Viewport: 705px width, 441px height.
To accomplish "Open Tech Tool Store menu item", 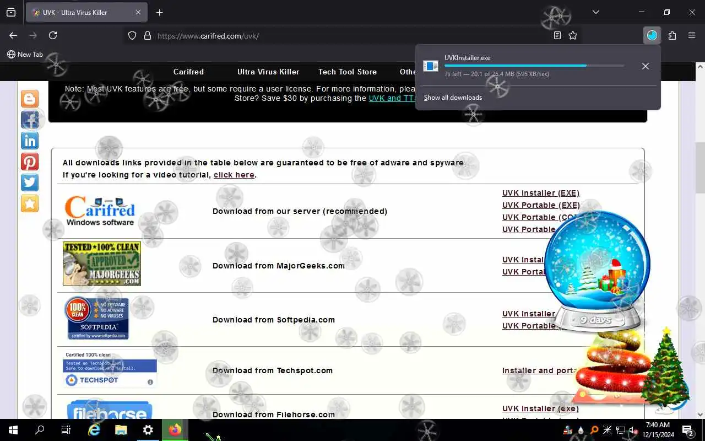I will click(348, 72).
